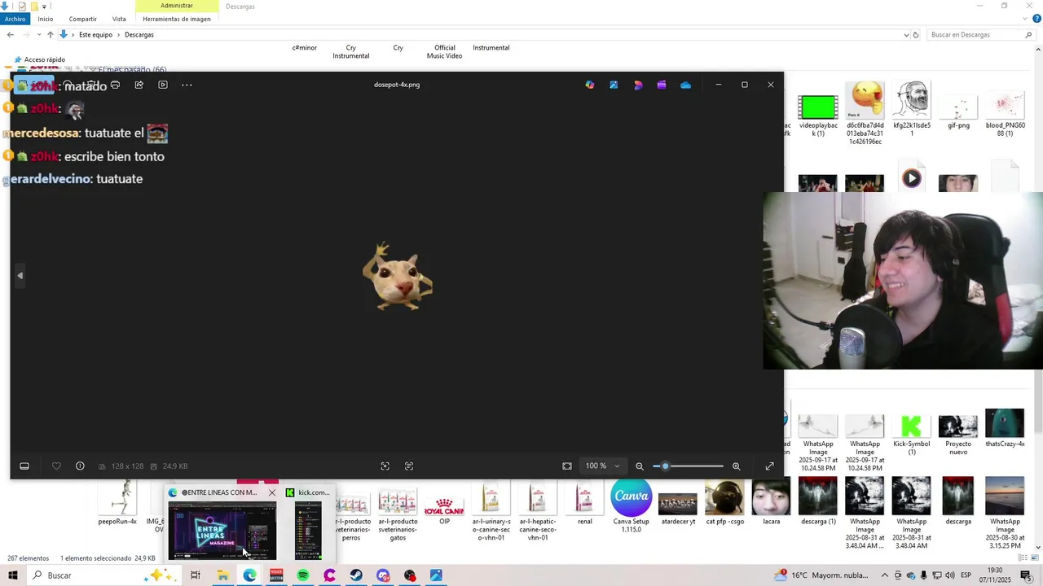Select the peepoRun-4x file
This screenshot has width=1043, height=586.
coord(117,502)
